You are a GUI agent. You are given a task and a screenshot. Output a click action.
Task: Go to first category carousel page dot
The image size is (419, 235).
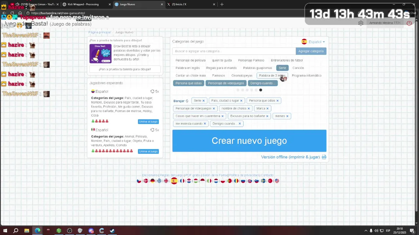(x=238, y=90)
